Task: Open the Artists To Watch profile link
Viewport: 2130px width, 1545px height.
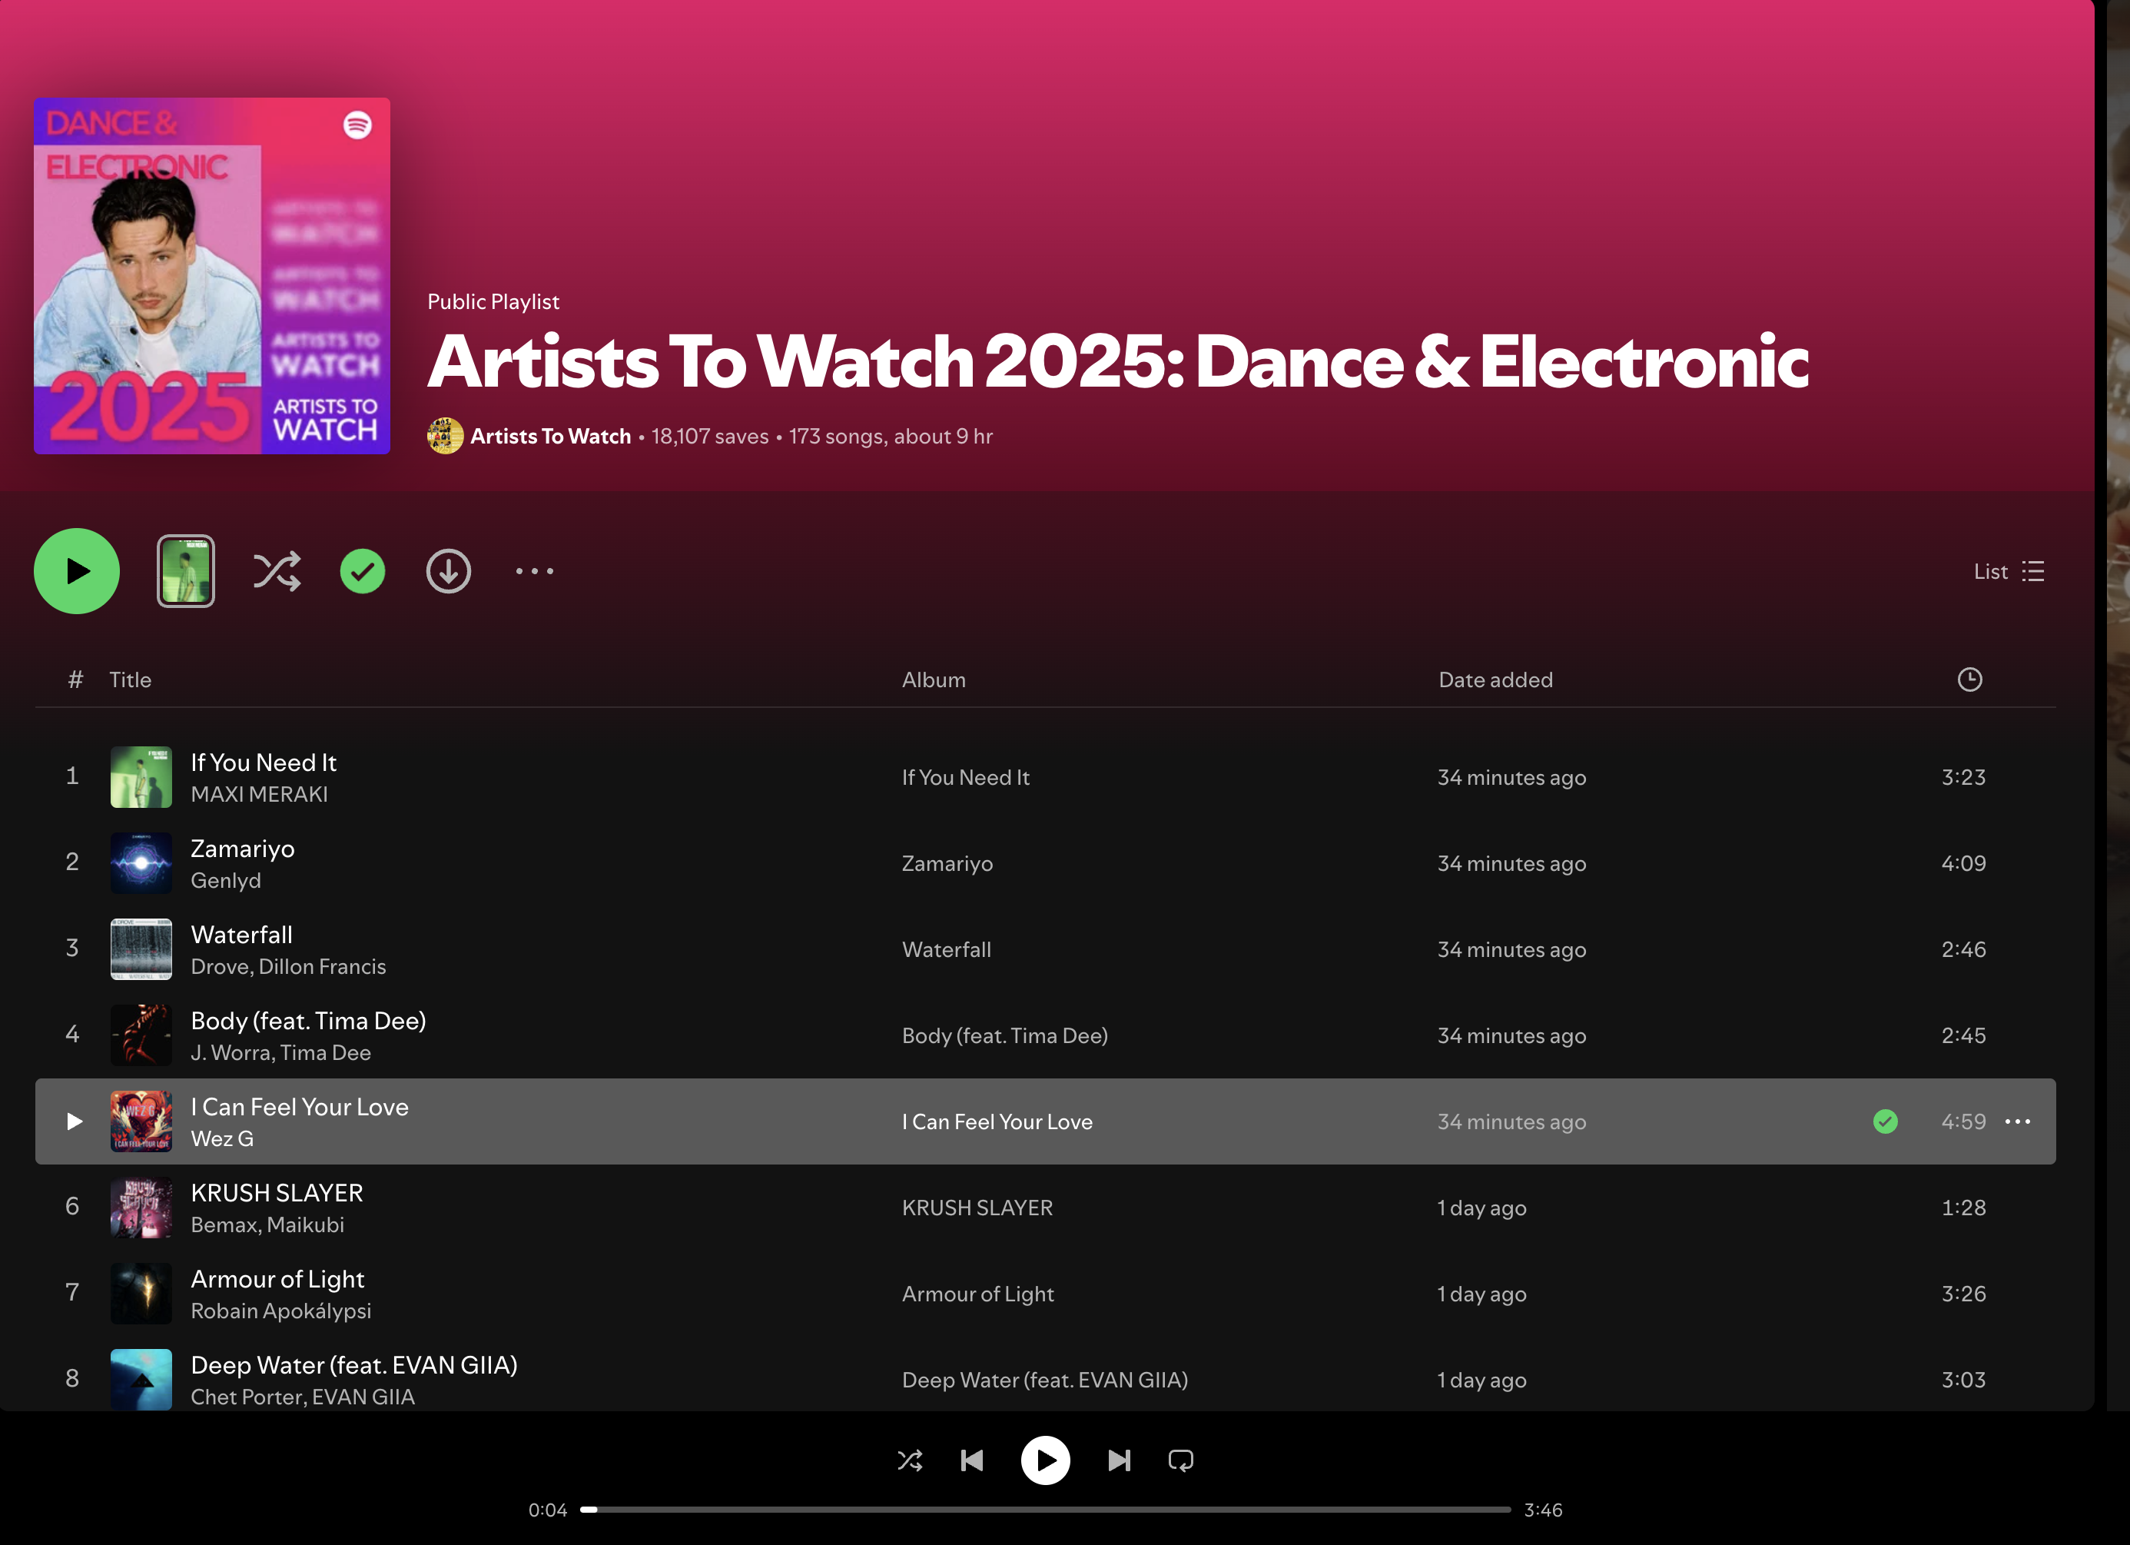Action: point(550,437)
